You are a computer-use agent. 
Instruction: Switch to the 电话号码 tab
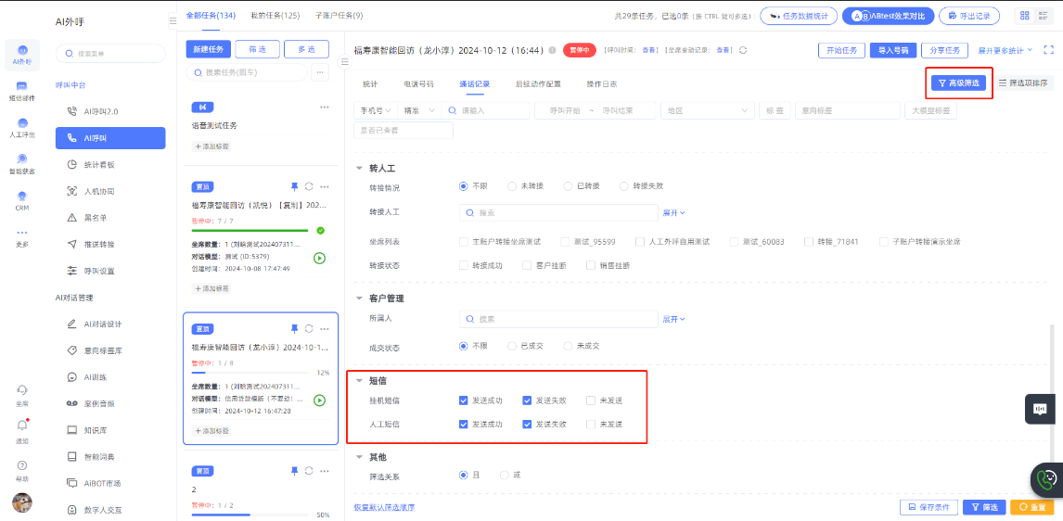tap(417, 83)
